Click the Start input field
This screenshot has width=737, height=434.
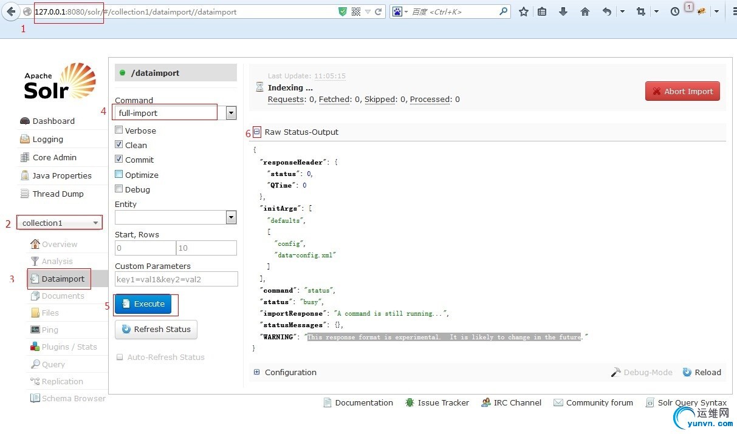pos(145,248)
